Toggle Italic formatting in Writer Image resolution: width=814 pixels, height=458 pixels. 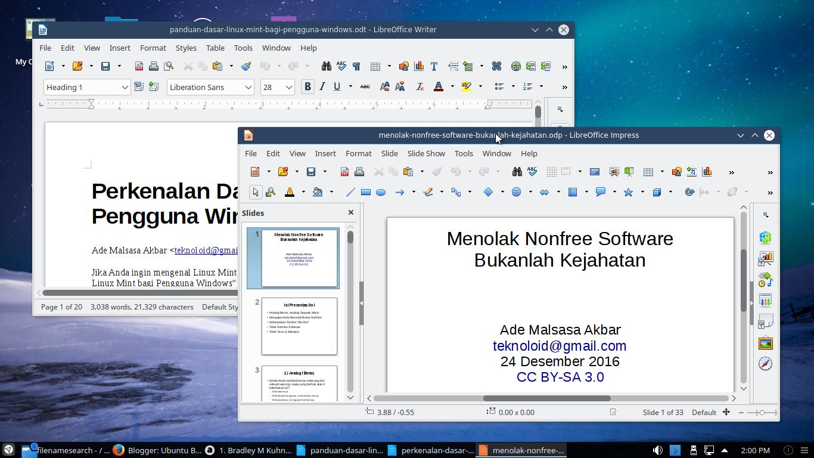click(x=322, y=86)
